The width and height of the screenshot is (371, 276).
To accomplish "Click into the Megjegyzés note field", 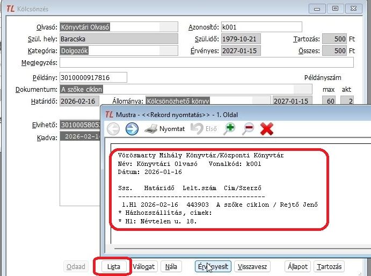I will (206, 63).
